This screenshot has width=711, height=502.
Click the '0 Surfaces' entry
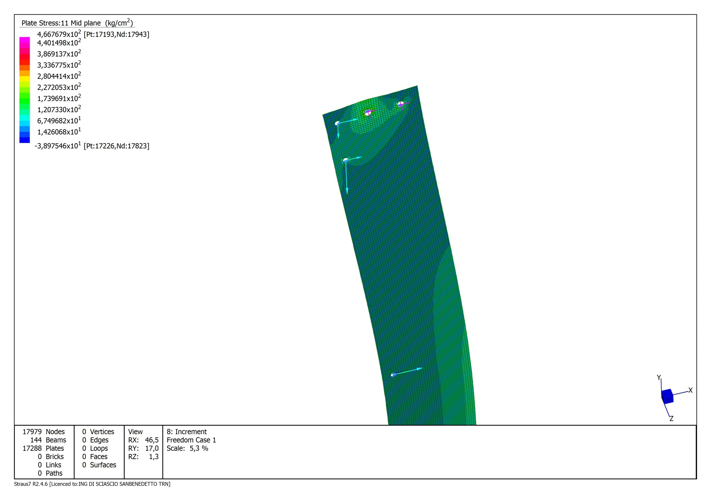coord(99,465)
